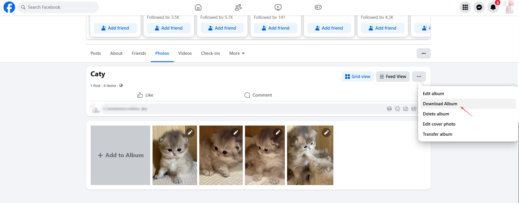Click the camera icon in comment box
Viewport: 519px width, 203px height.
click(x=406, y=109)
